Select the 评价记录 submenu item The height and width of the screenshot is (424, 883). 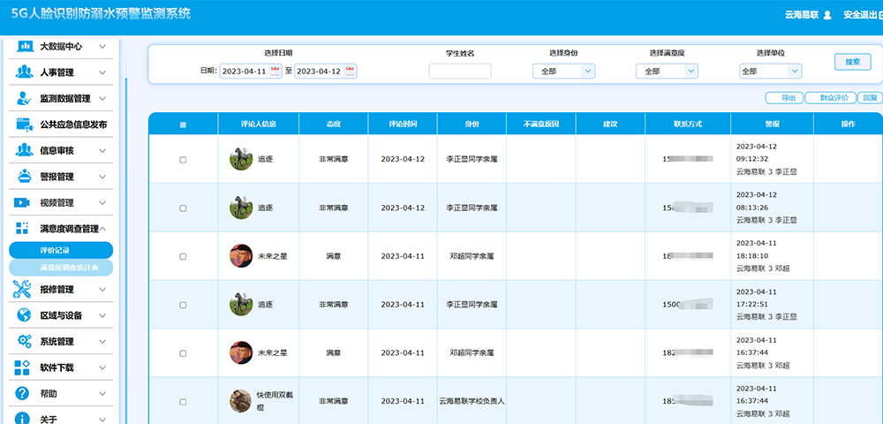[60, 250]
